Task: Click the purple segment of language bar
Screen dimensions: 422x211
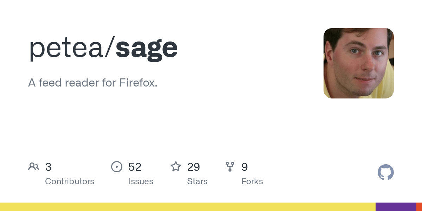Action: coord(396,207)
